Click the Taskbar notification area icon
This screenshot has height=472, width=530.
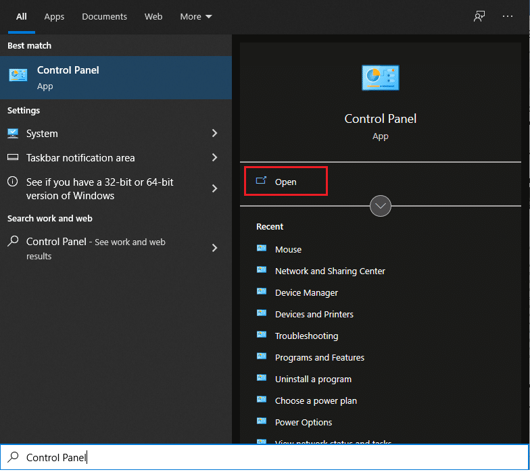tap(13, 158)
